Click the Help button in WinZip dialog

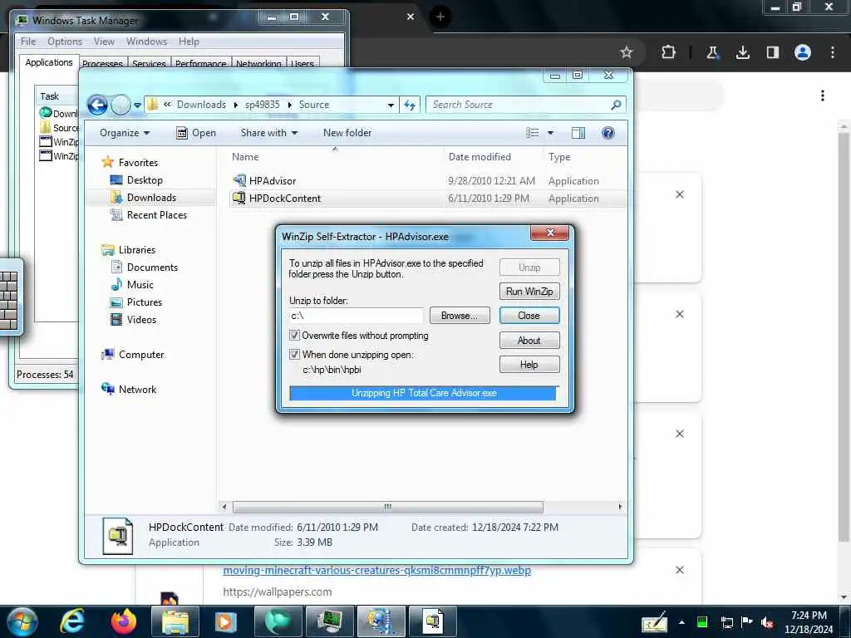[x=529, y=365]
